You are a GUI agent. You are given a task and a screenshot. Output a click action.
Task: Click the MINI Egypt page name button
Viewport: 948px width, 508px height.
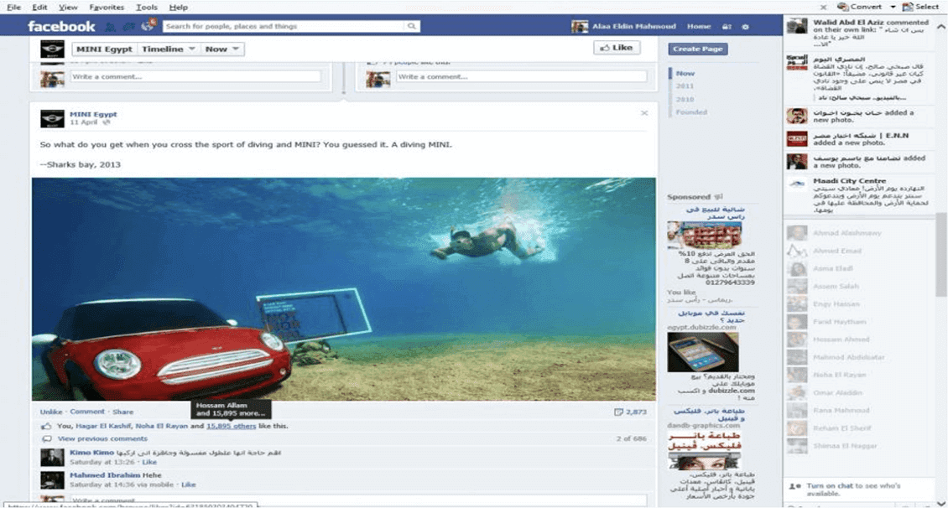pyautogui.click(x=104, y=49)
